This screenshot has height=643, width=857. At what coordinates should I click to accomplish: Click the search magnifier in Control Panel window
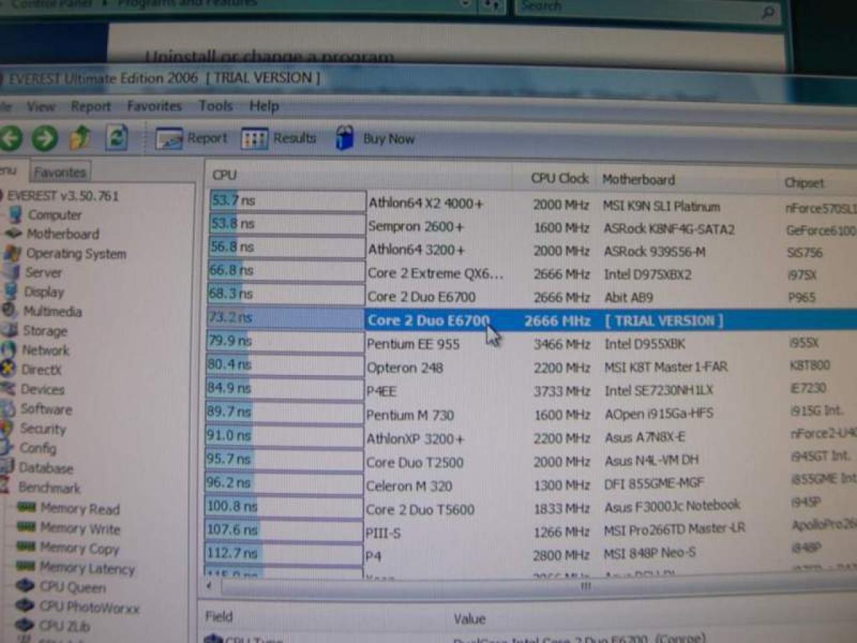(x=768, y=11)
